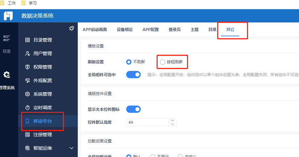Image resolution: width=299 pixels, height=157 pixels.
Task: Expand the 智能运维 menu chevron
Action: click(72, 148)
